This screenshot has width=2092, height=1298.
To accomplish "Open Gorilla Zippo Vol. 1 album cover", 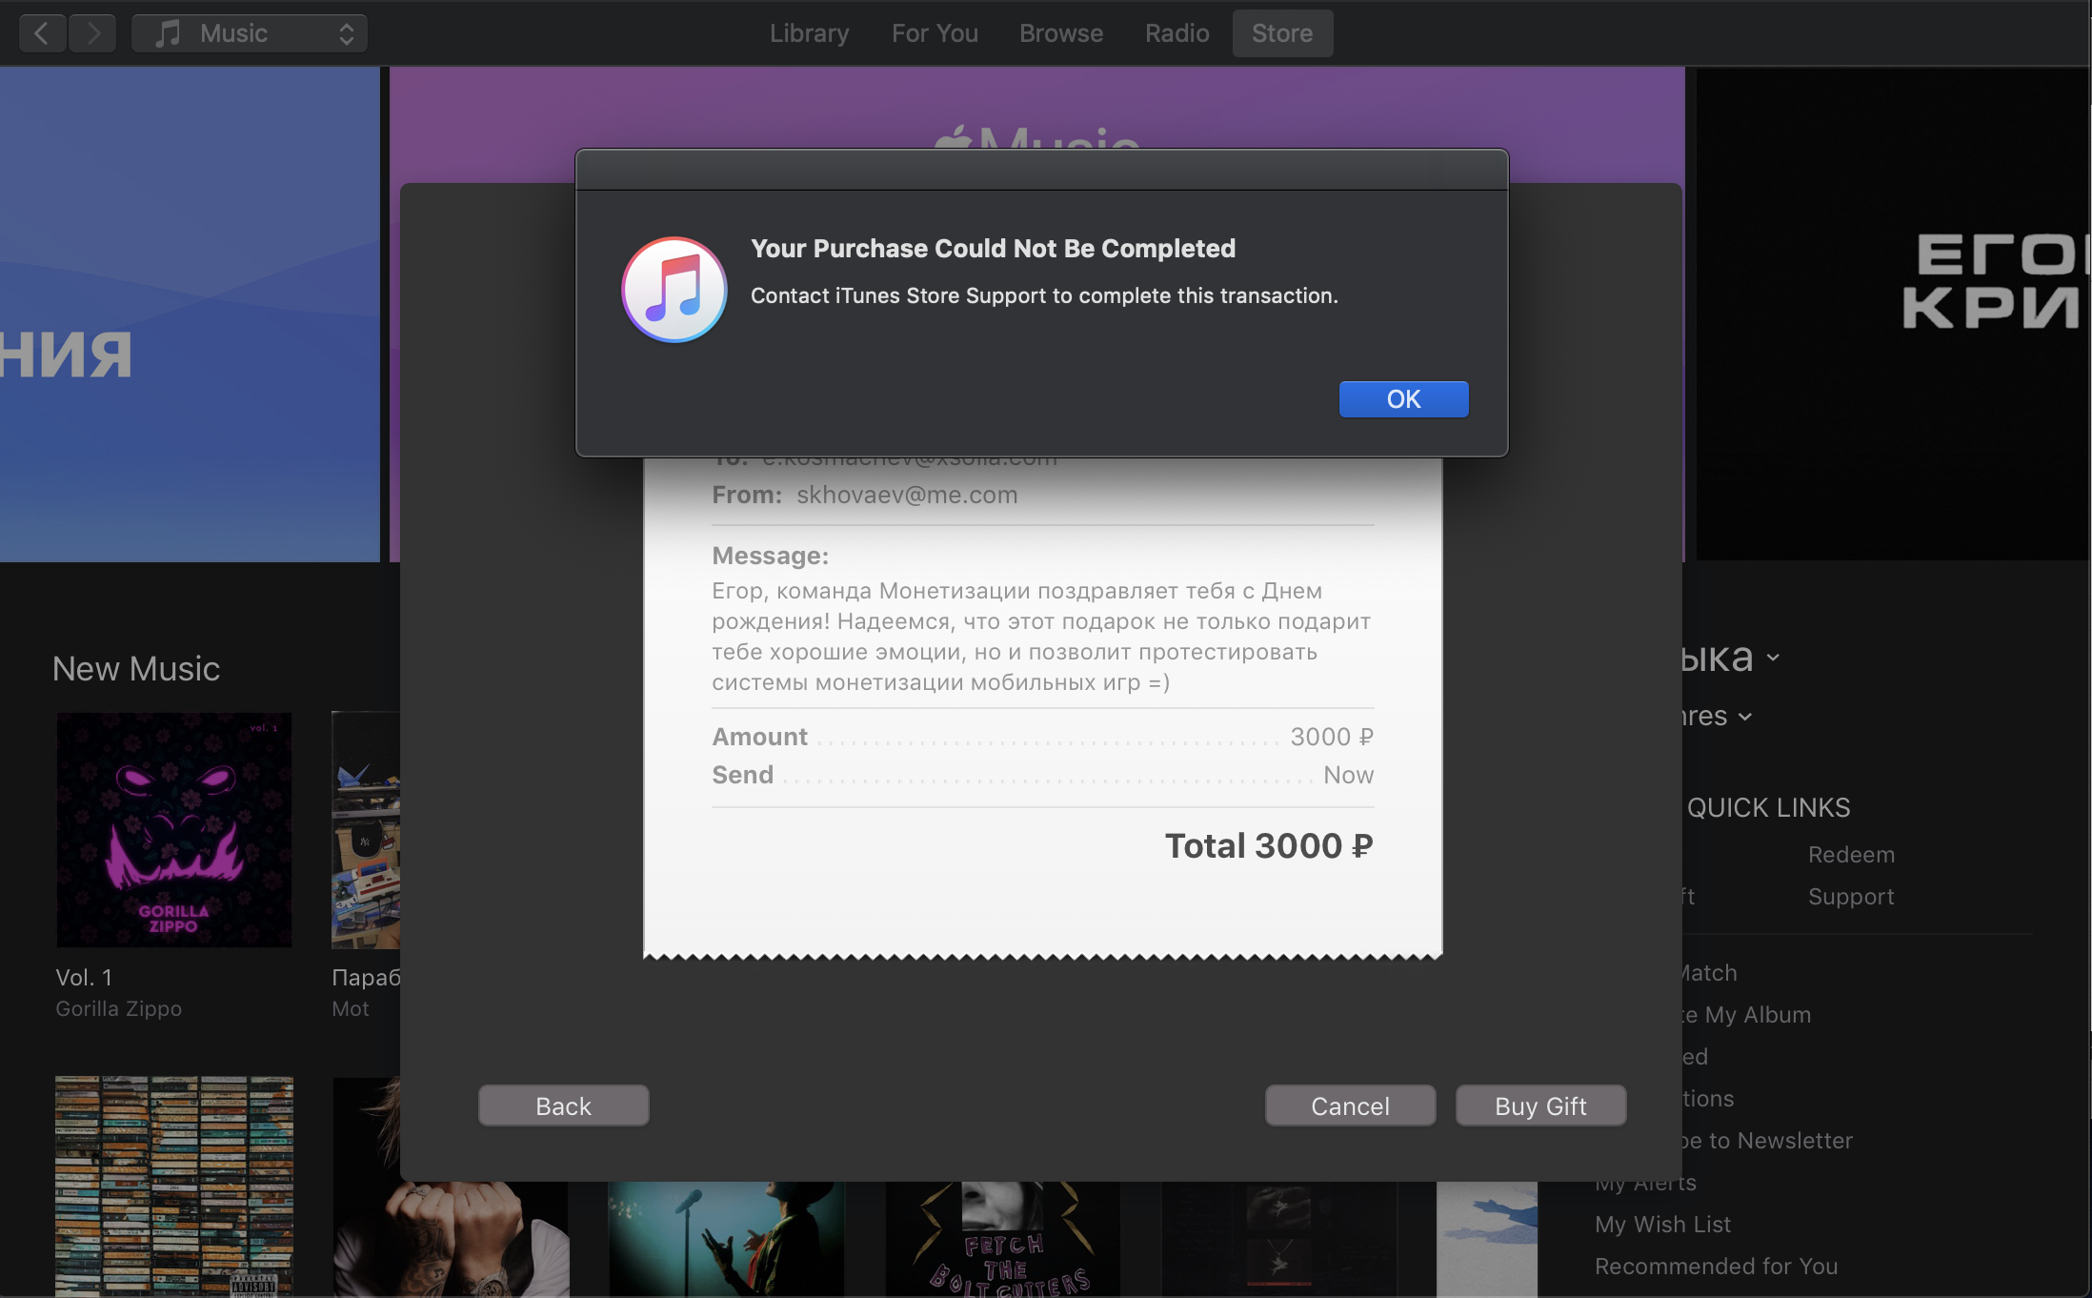I will [x=174, y=829].
